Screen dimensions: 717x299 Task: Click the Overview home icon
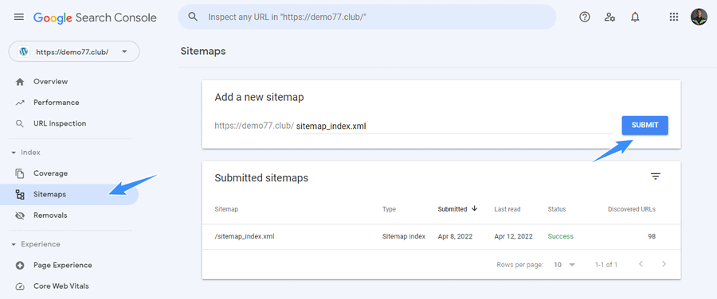(20, 82)
